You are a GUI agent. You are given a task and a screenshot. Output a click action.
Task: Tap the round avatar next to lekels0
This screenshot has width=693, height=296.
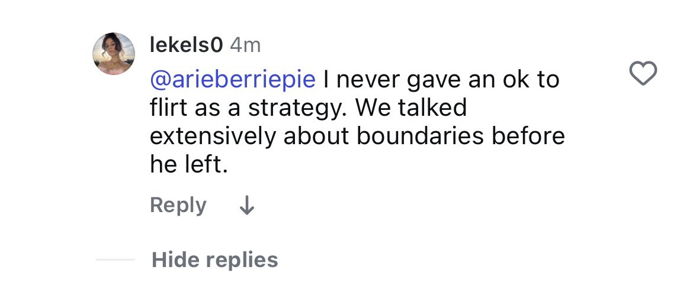coord(113,54)
